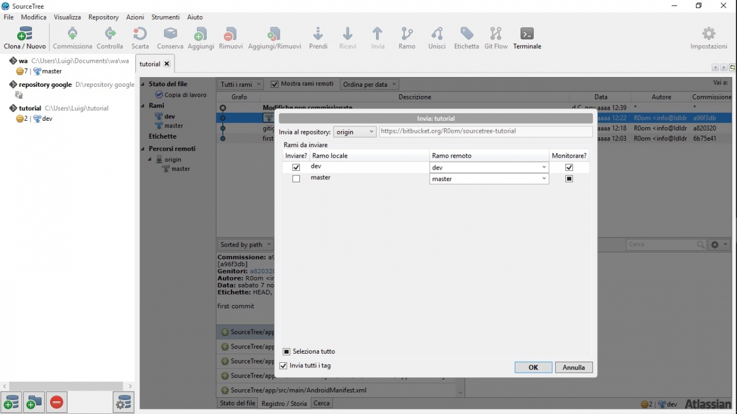Switch to Registro / Storia tab

coord(284,404)
